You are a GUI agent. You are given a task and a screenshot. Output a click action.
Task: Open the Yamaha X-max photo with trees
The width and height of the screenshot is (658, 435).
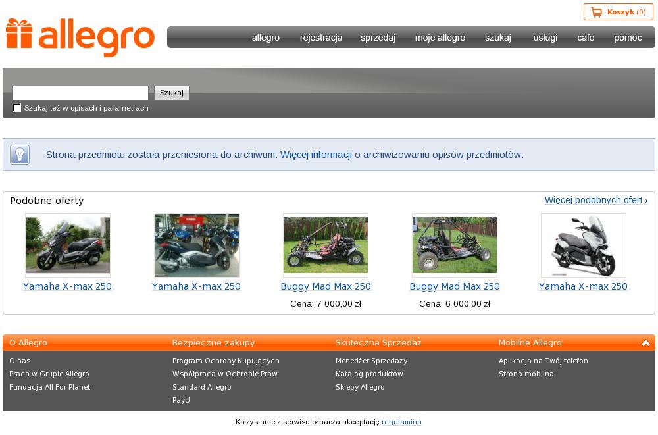tap(68, 245)
